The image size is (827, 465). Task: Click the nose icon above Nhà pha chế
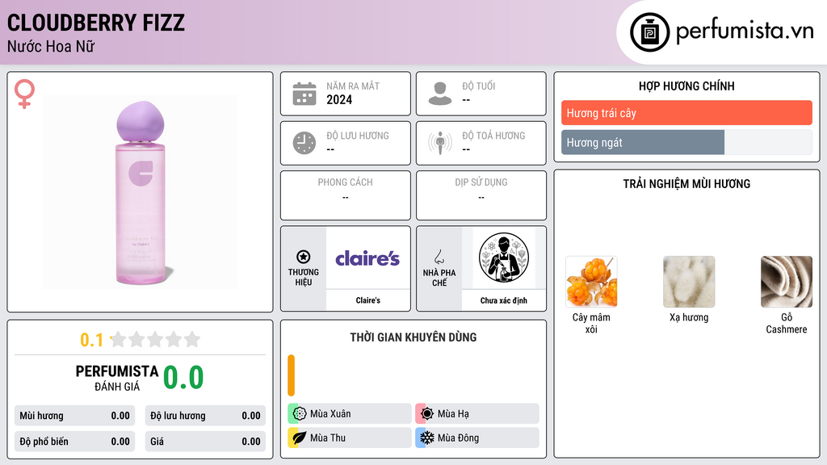tap(439, 257)
